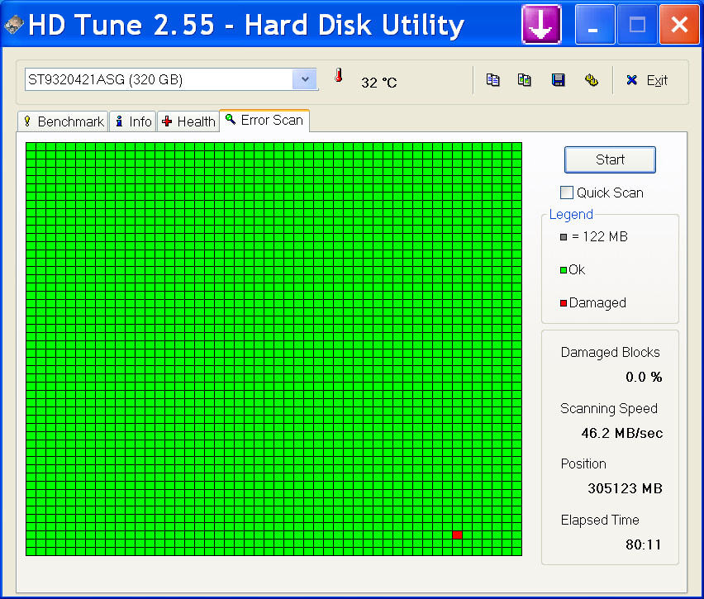Click the blue X Exit icon
The width and height of the screenshot is (704, 599).
[632, 80]
